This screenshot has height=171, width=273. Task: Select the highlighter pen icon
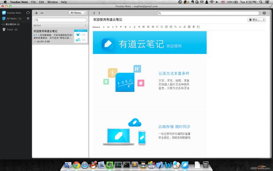pos(121,27)
